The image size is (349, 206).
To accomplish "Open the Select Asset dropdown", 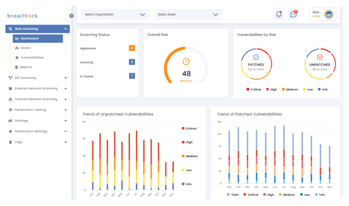I will (x=187, y=15).
